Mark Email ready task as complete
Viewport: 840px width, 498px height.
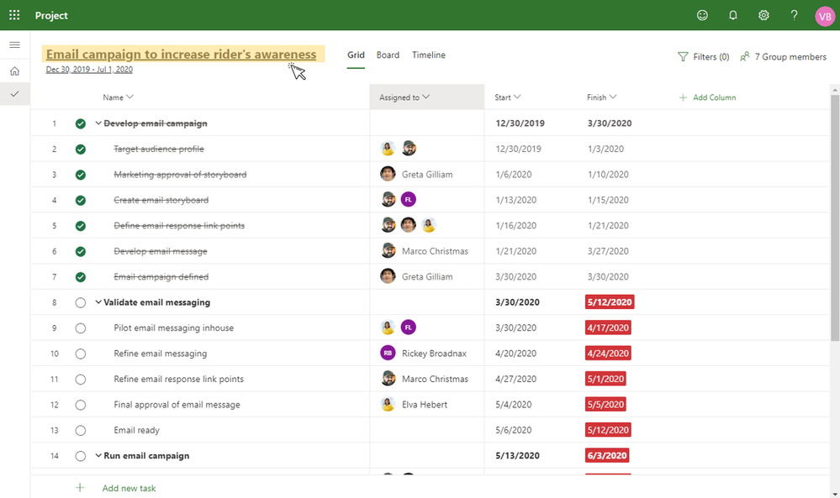(81, 430)
